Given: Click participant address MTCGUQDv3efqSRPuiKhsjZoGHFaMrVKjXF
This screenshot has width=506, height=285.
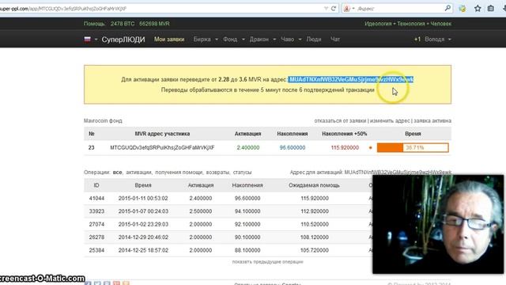Looking at the screenshot, I should [x=162, y=148].
